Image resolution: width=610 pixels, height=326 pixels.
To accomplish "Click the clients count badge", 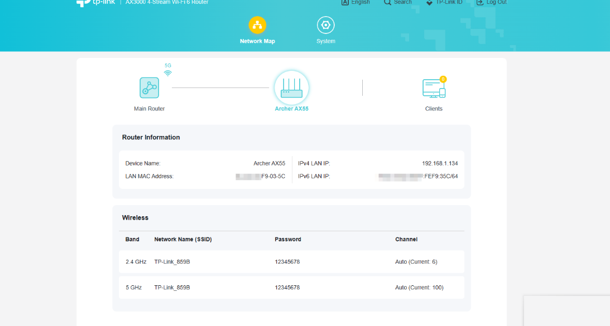I will (x=443, y=79).
